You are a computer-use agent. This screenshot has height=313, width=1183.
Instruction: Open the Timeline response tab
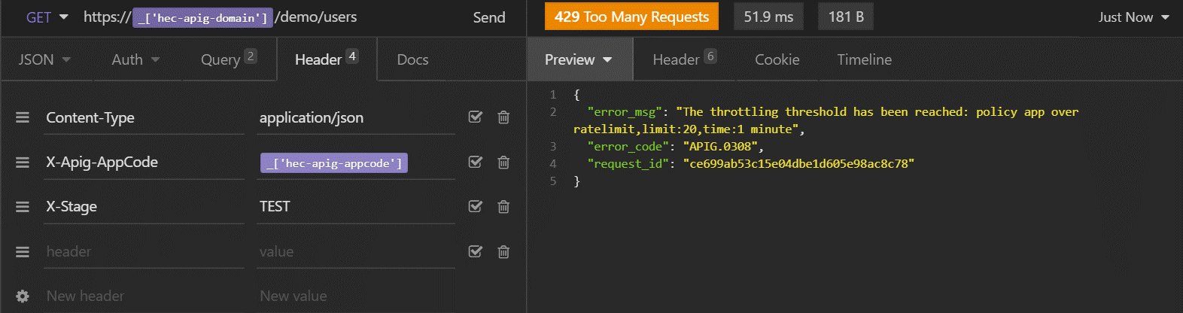point(864,59)
